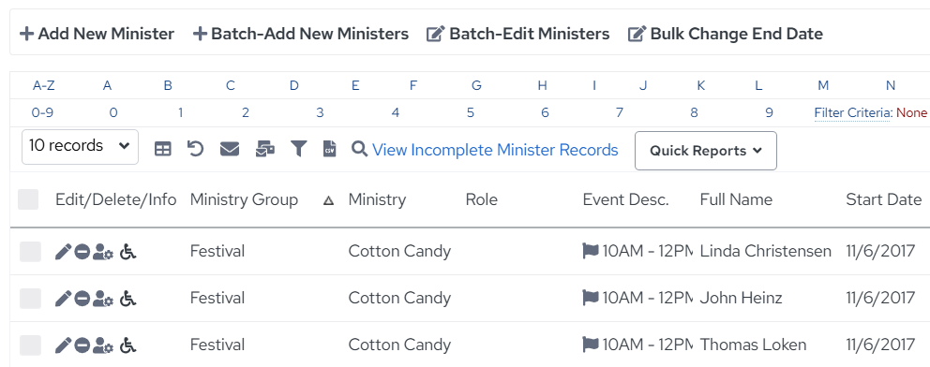Check the select-all checkbox in table header

click(x=28, y=199)
